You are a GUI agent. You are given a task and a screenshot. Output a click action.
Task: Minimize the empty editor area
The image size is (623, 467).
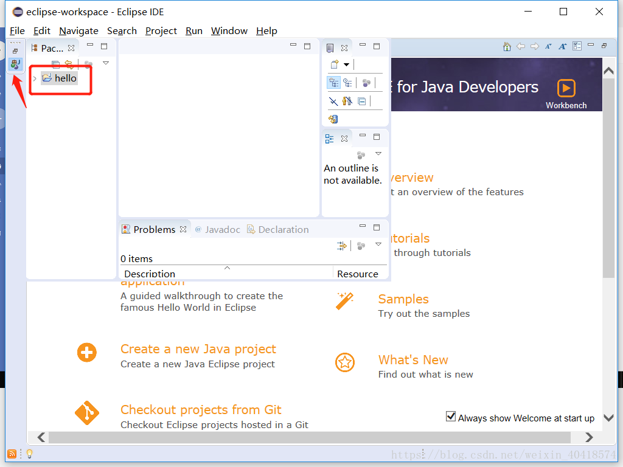coord(293,45)
